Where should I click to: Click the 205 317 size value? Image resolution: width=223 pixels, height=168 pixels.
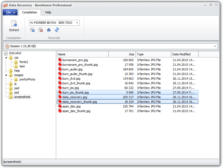128,97
